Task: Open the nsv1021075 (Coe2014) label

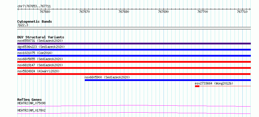Action: [x=35, y=53]
